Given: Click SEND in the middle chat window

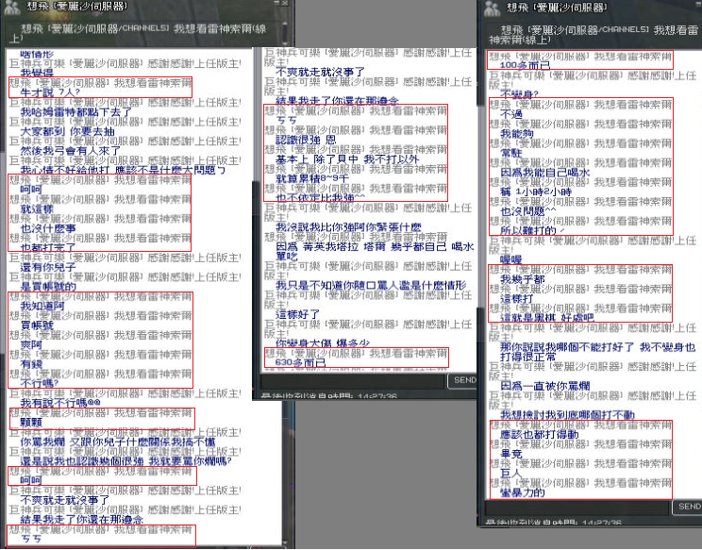Looking at the screenshot, I should tap(463, 380).
